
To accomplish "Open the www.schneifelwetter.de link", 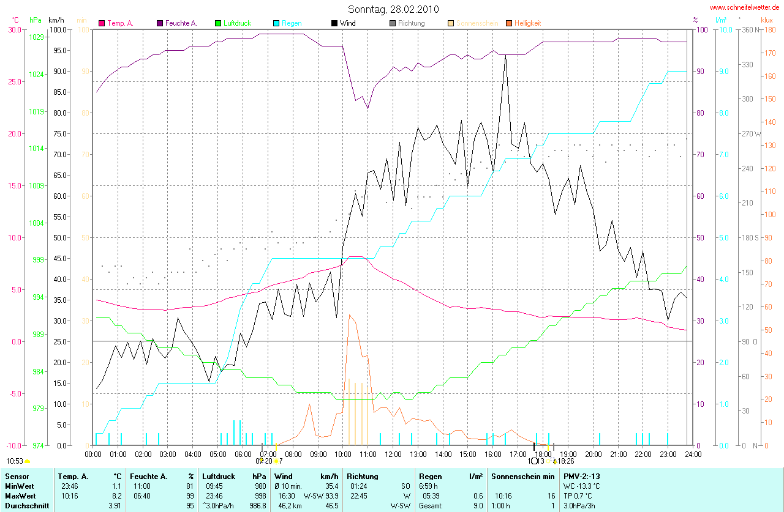I will point(745,7).
